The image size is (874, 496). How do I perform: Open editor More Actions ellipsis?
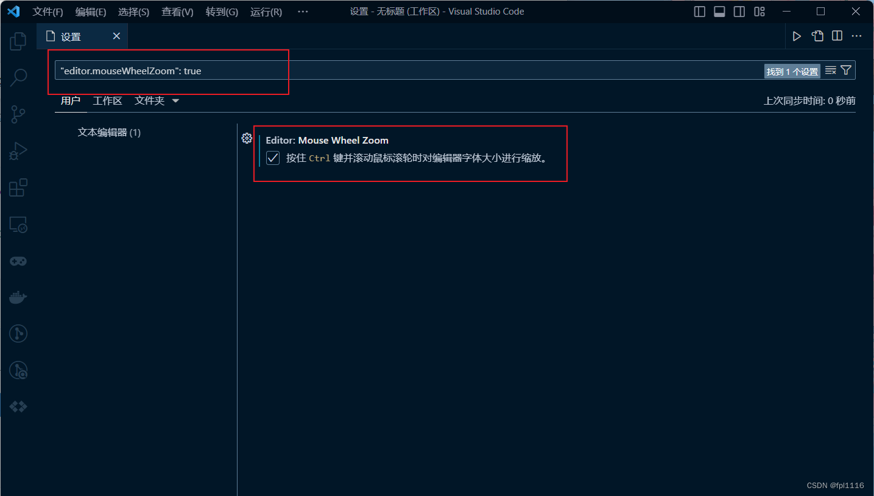[856, 37]
